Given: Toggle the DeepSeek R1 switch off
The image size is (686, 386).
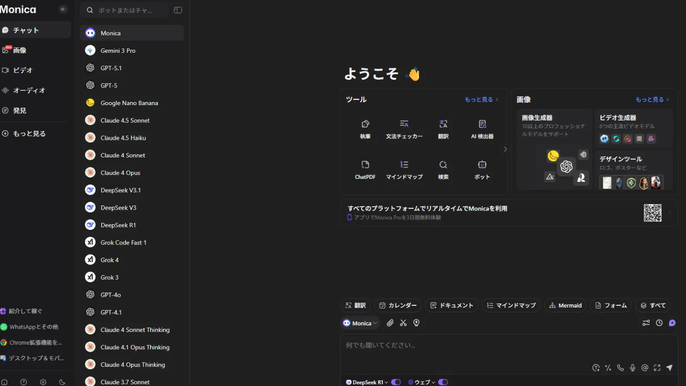Looking at the screenshot, I should 396,382.
